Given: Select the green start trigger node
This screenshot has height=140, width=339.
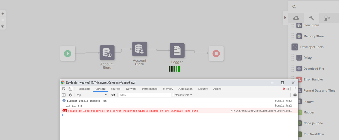Looking at the screenshot, I should pos(68,53).
